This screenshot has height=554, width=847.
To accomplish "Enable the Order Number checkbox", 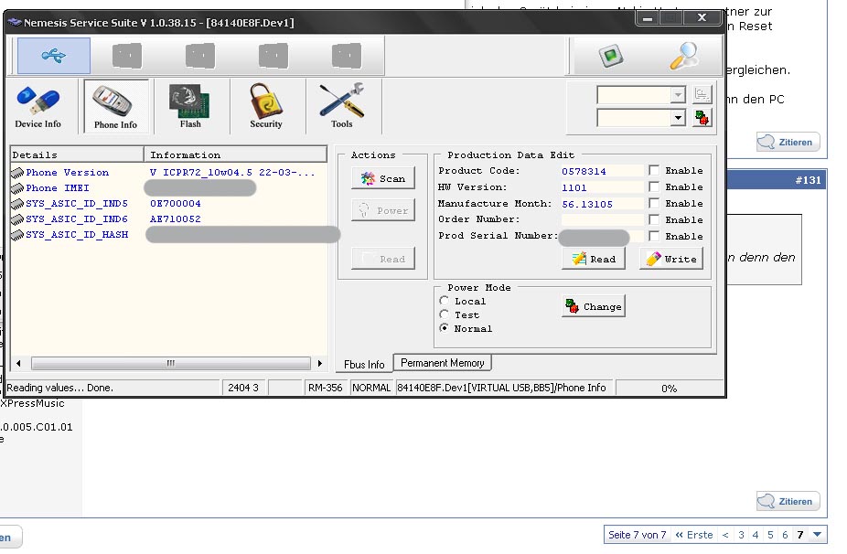I will (654, 219).
